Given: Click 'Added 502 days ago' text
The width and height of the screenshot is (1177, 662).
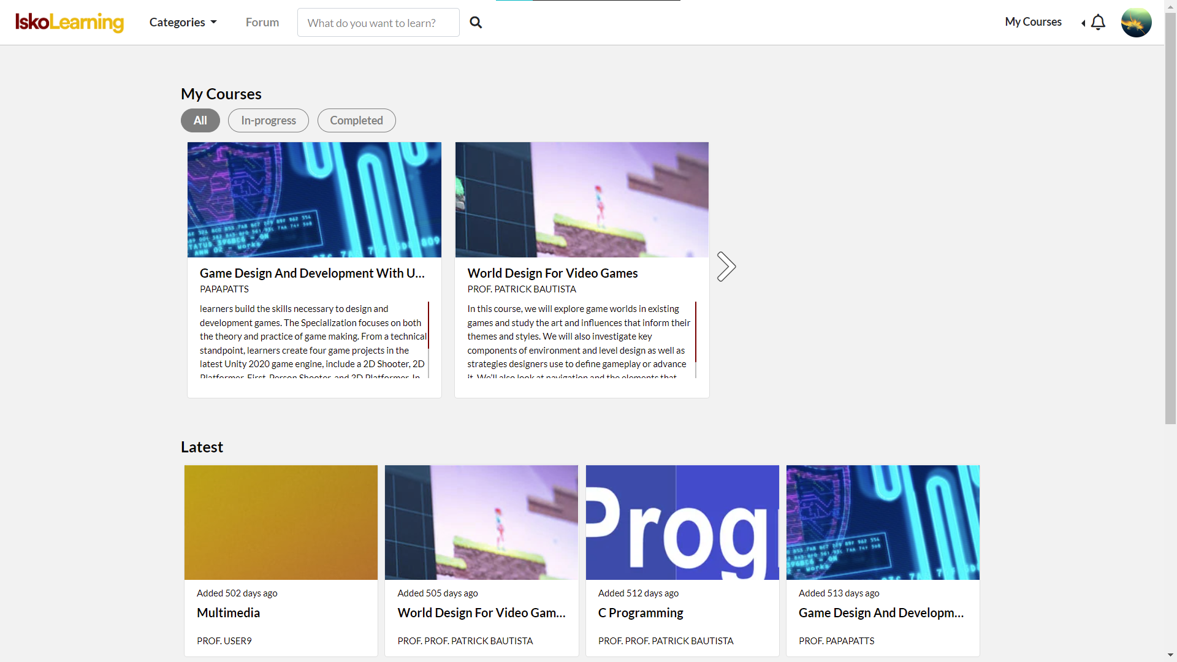Looking at the screenshot, I should point(237,593).
